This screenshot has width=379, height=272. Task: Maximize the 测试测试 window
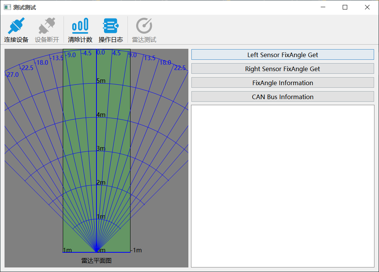[345, 7]
